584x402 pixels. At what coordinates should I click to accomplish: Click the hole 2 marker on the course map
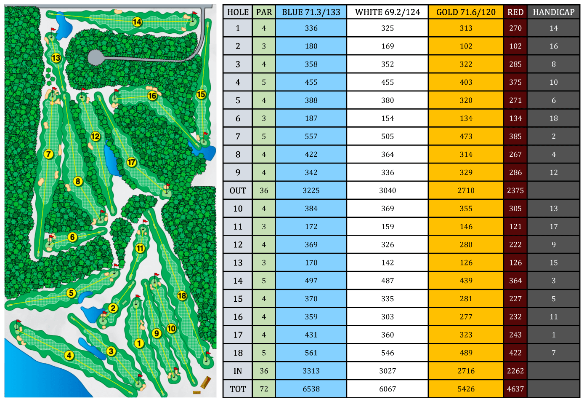[113, 308]
